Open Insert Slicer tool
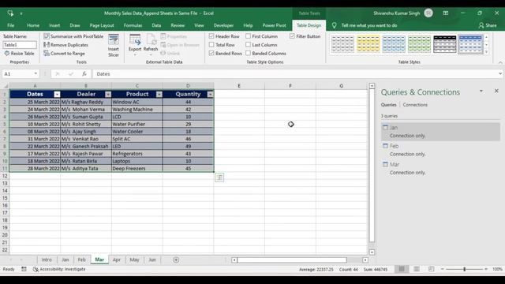The image size is (505, 284). tap(114, 46)
